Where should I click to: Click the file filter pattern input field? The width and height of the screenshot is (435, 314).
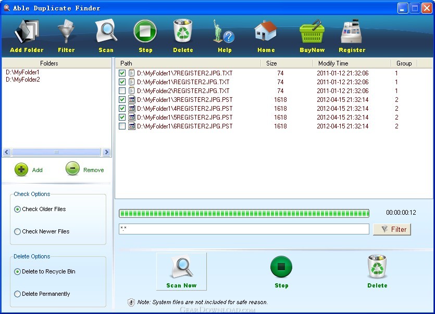pyautogui.click(x=244, y=229)
